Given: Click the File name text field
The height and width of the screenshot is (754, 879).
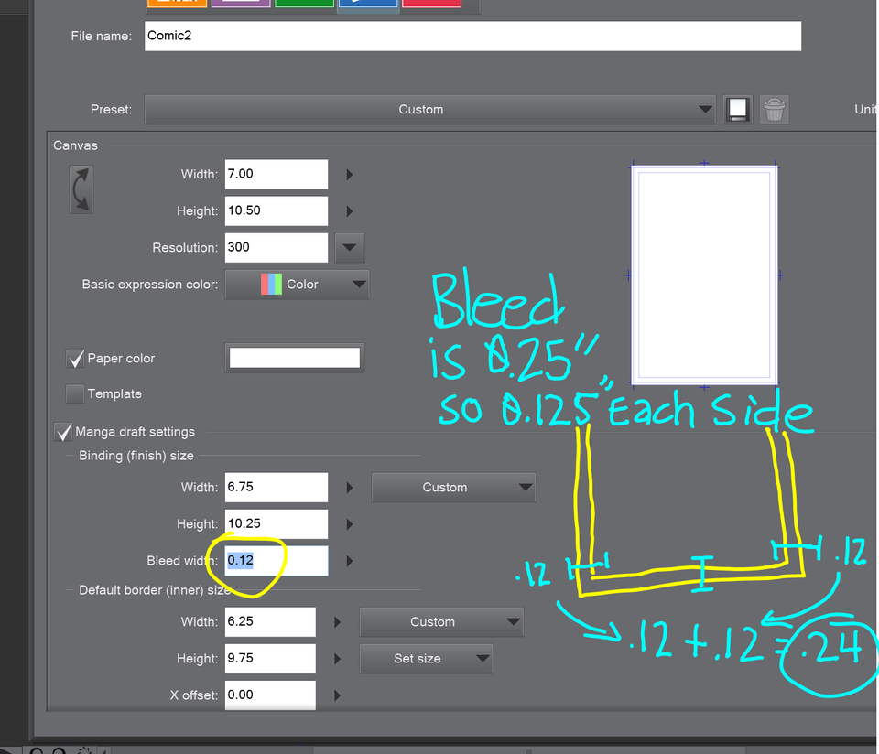Looking at the screenshot, I should [x=472, y=37].
